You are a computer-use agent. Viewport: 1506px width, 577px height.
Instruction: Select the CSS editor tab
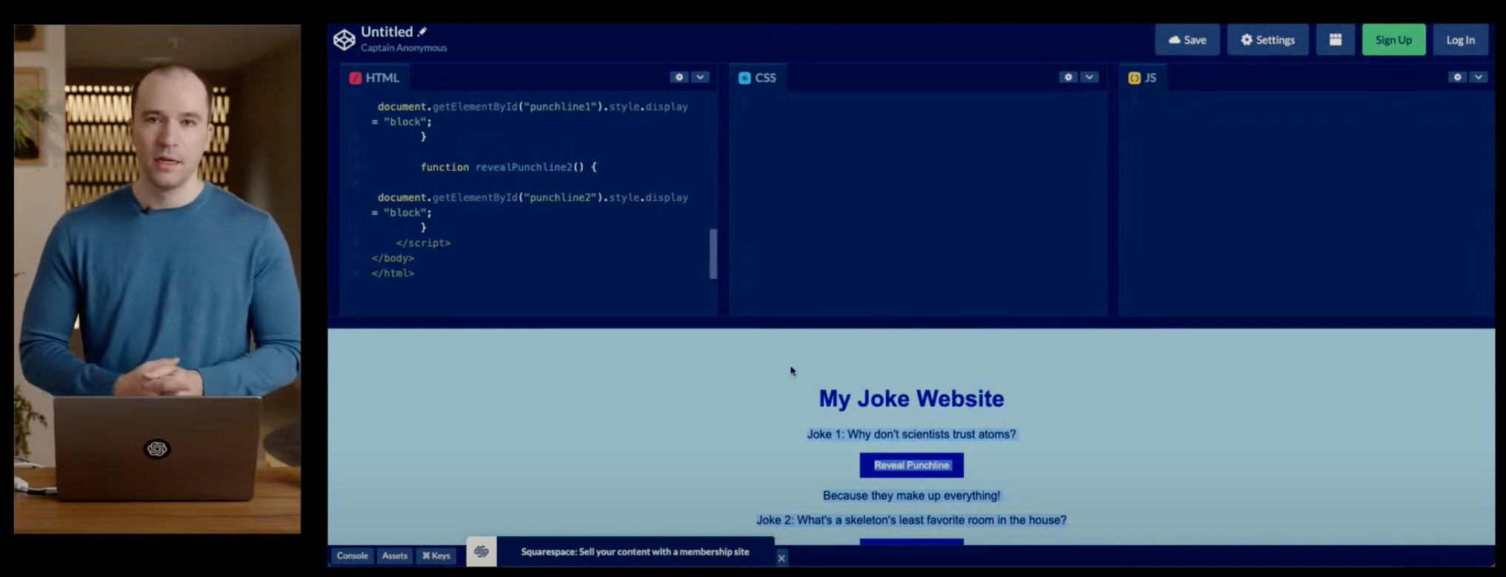758,78
